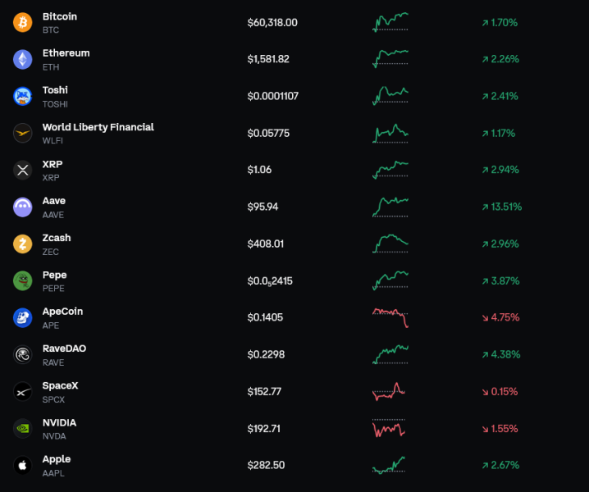Click the orange Bitcoin logo icon
This screenshot has width=589, height=492.
tap(22, 22)
